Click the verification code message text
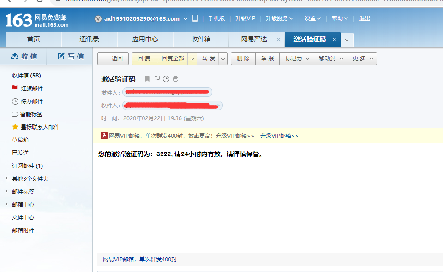The width and height of the screenshot is (443, 272). coord(181,154)
